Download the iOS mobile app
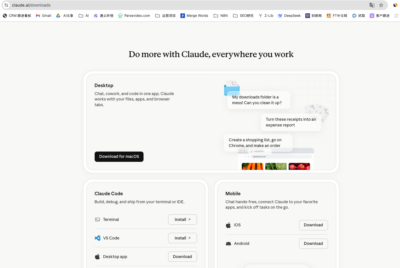 [x=313, y=225]
